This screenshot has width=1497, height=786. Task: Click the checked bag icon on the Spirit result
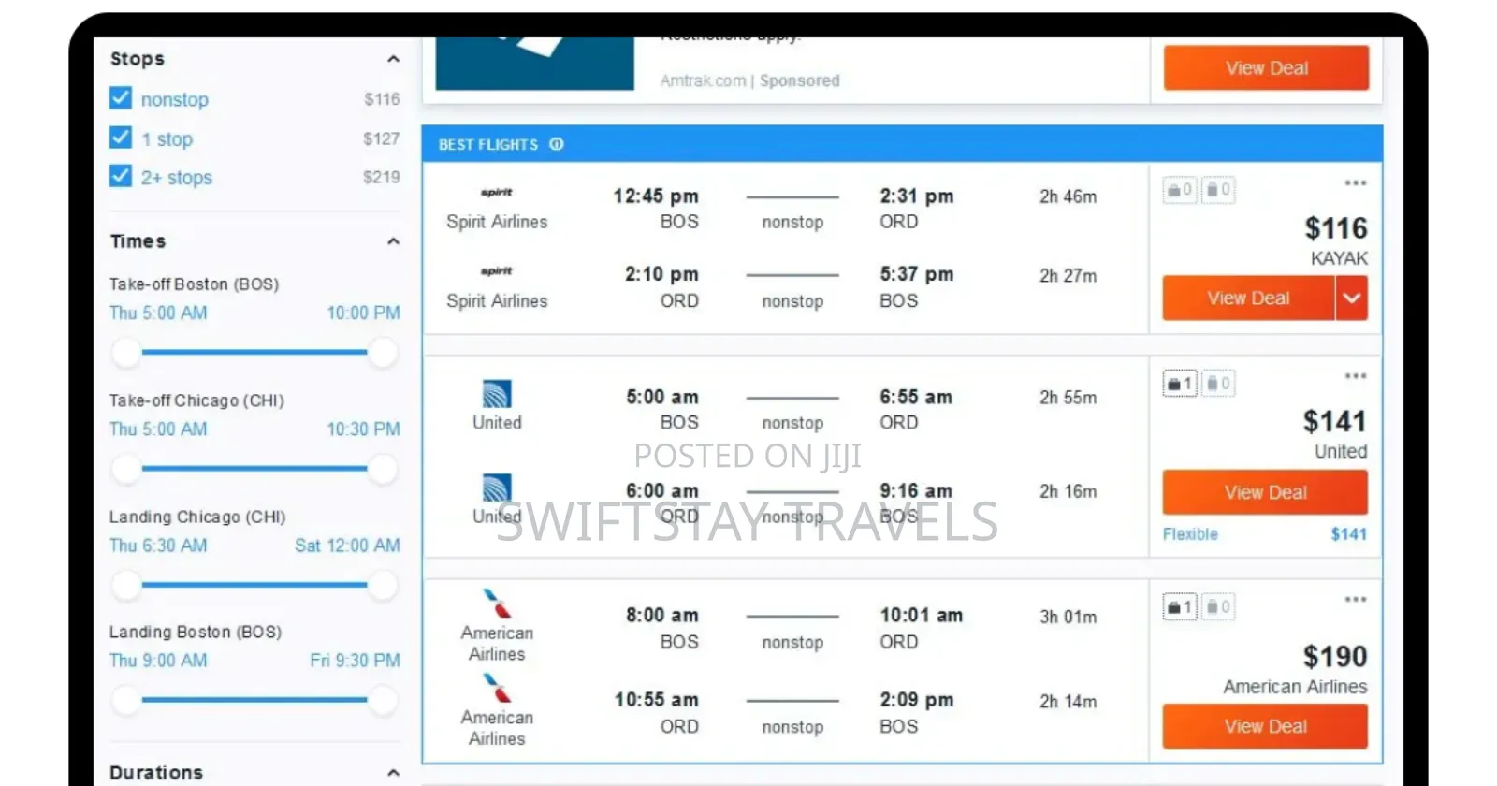(x=1218, y=190)
